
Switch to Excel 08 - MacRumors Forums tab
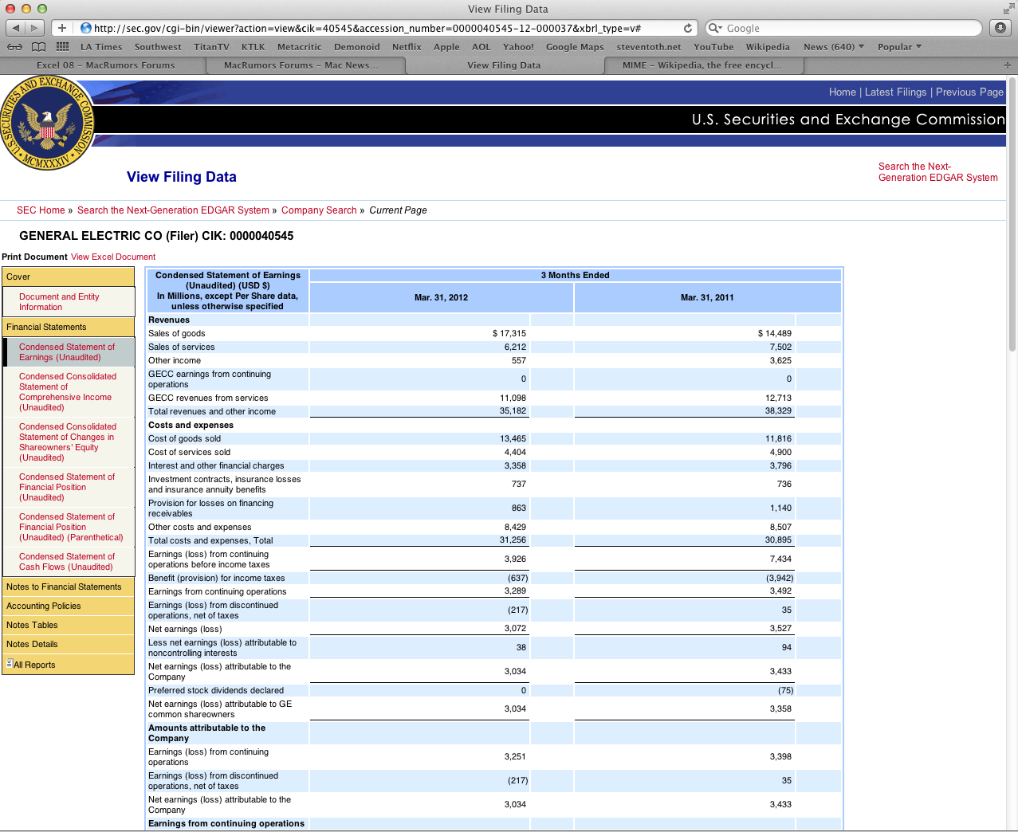pos(105,65)
